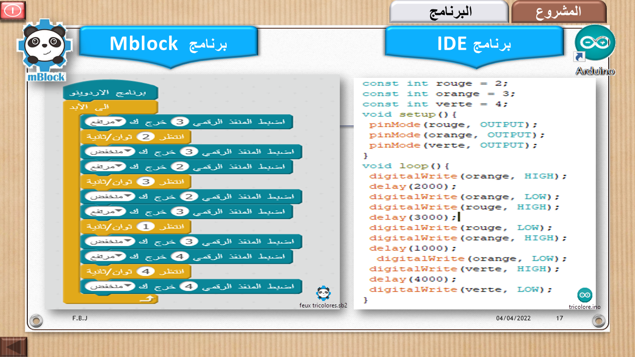Click the برنامج IDE blue banner
The height and width of the screenshot is (357, 635).
(474, 44)
